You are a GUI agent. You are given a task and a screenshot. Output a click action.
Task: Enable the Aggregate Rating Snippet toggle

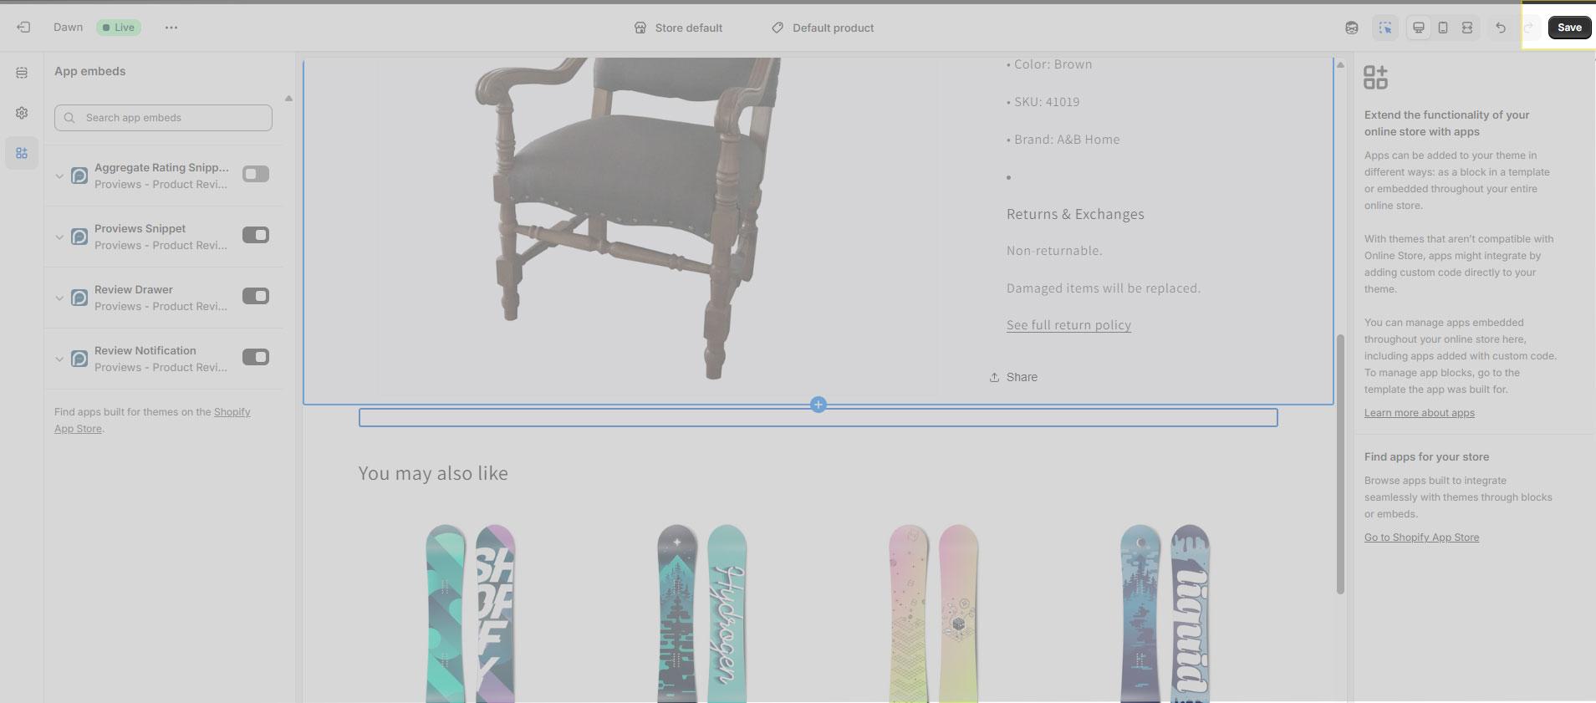[x=256, y=174]
